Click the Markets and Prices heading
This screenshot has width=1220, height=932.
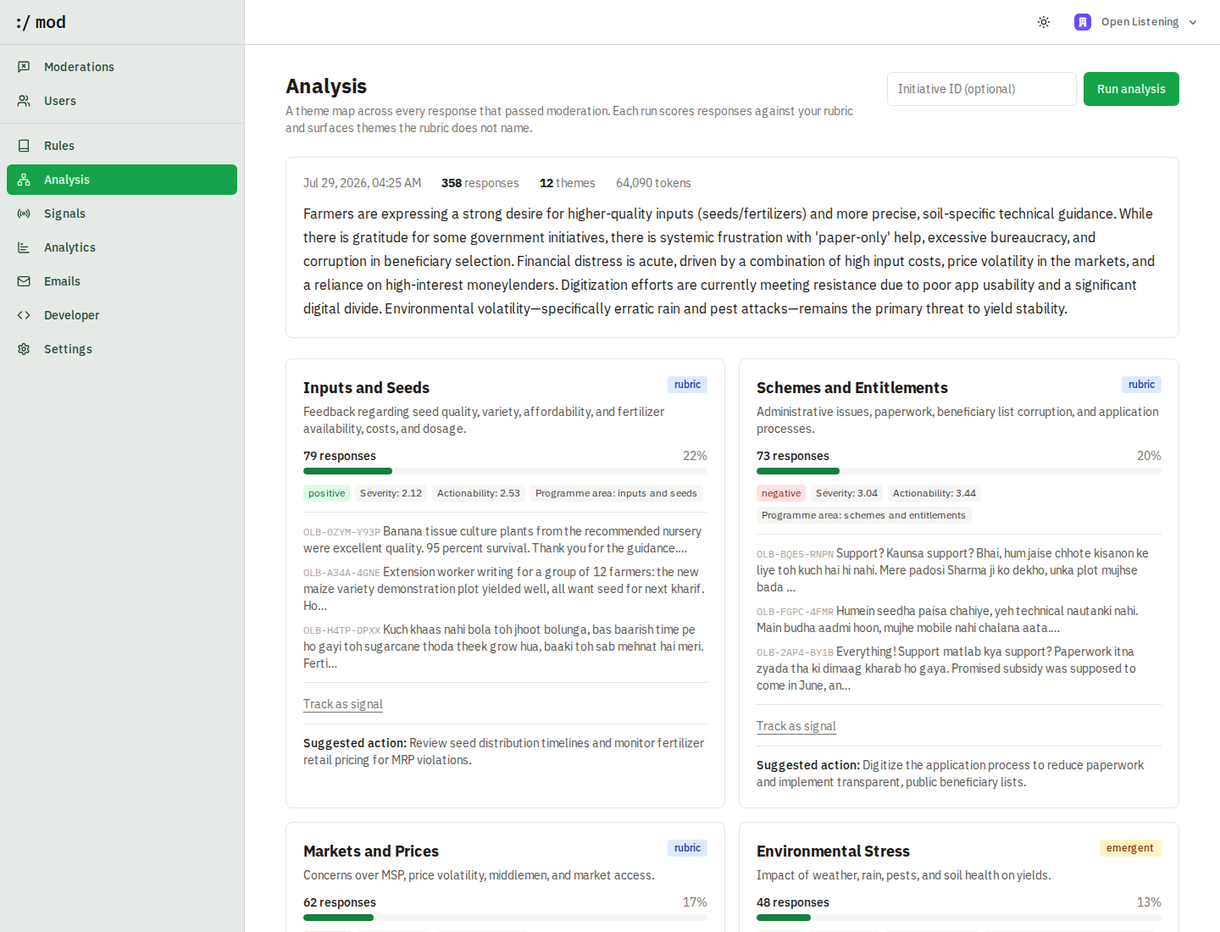pos(371,851)
